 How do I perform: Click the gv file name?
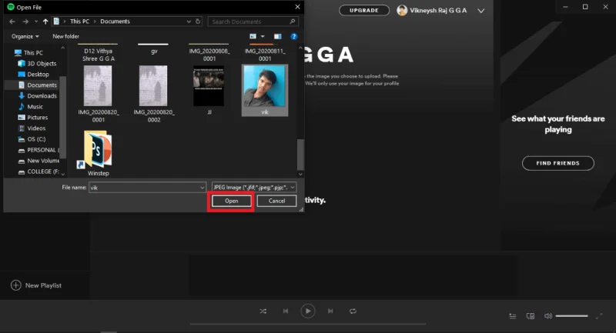pos(154,51)
